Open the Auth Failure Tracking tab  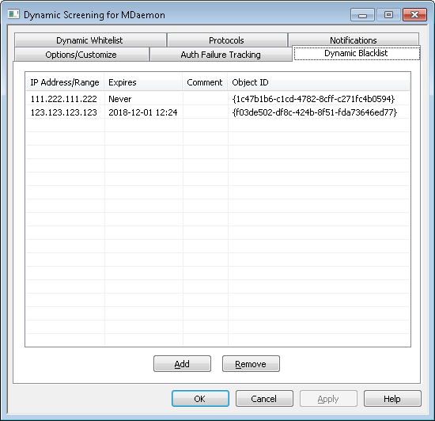point(221,55)
